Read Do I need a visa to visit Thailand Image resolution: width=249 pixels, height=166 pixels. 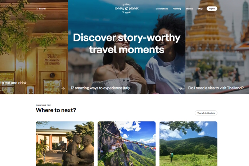216,88
